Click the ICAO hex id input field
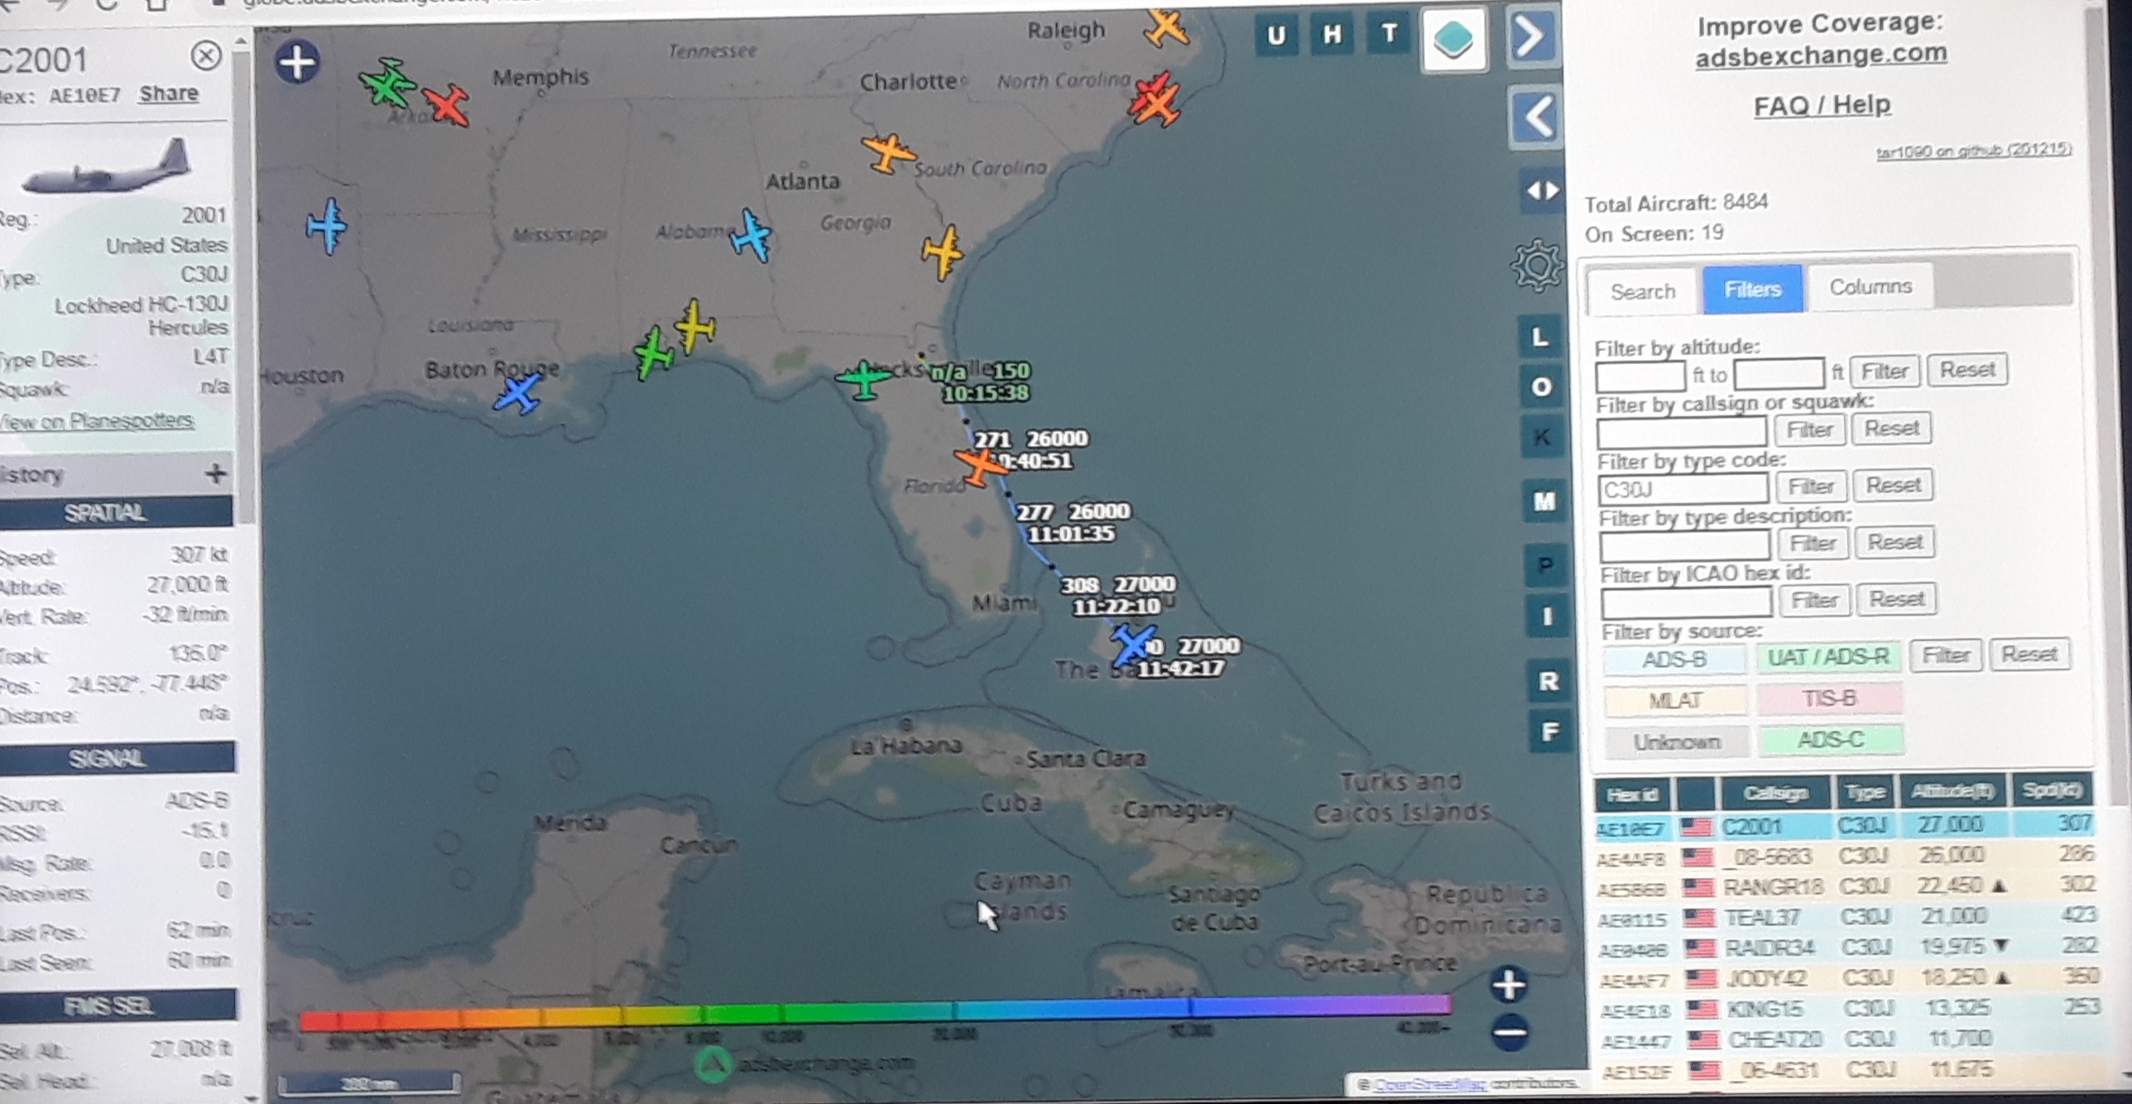This screenshot has height=1104, width=2132. click(1687, 602)
